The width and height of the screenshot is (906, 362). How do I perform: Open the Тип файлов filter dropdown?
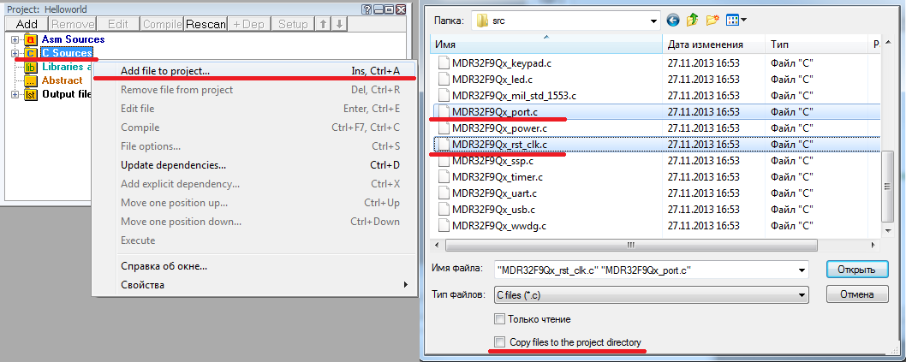click(x=802, y=294)
